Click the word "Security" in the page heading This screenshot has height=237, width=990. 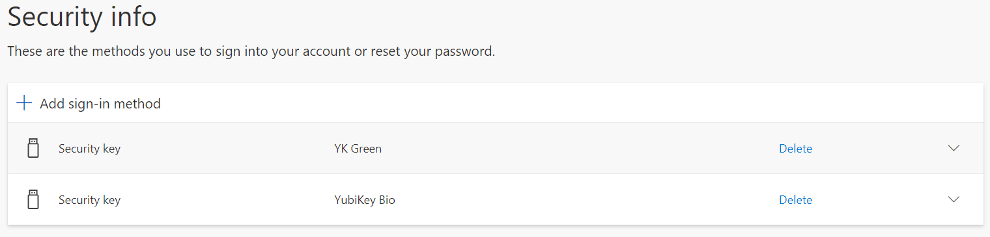(55, 17)
